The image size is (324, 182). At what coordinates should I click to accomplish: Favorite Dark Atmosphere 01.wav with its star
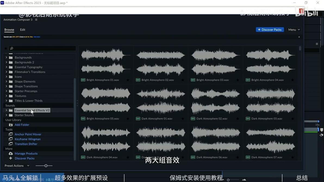(x=183, y=119)
